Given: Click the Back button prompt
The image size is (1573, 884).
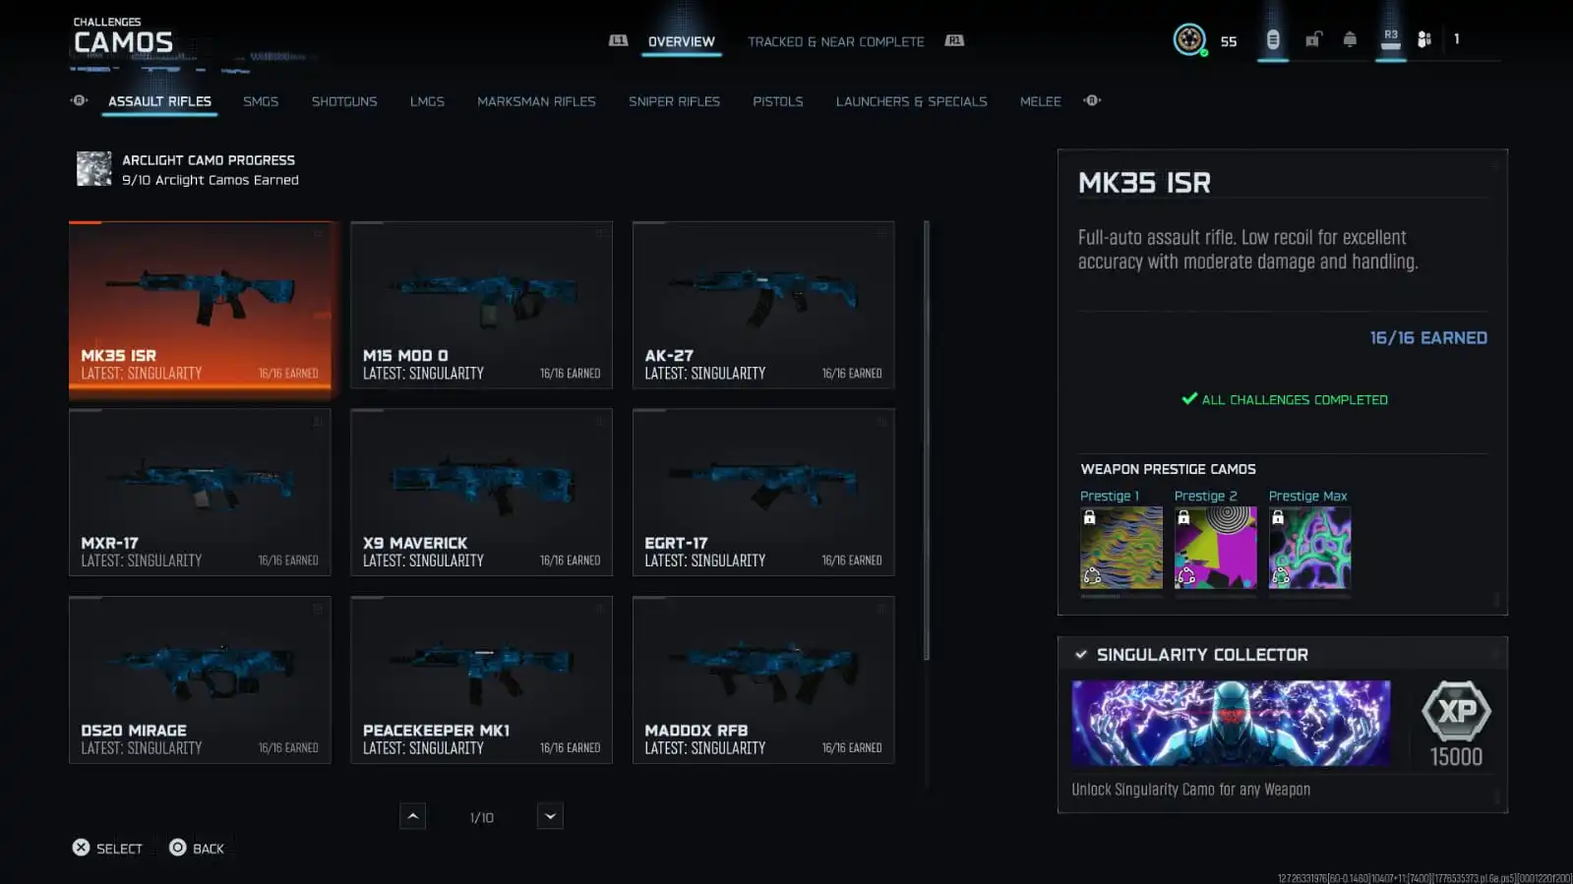Looking at the screenshot, I should [197, 848].
